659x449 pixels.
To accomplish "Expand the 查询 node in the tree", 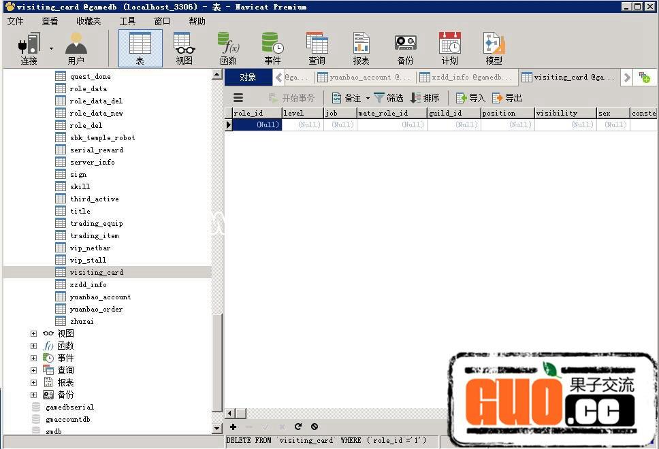I will point(33,370).
